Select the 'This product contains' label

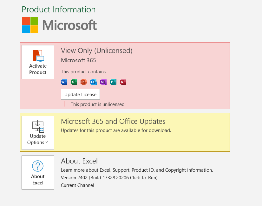pos(83,72)
